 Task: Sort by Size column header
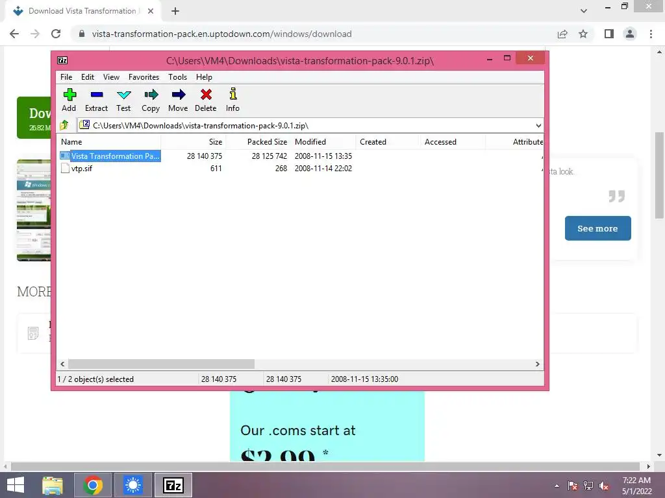(193, 142)
